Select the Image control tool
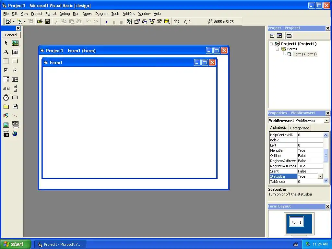 [6, 125]
